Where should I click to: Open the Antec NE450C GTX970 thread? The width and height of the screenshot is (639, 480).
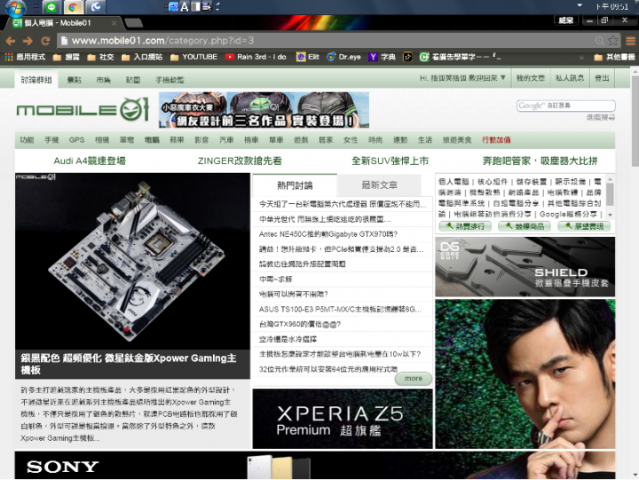point(328,234)
